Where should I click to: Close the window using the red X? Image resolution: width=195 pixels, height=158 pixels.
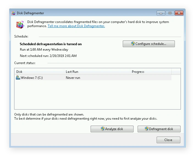[179, 13]
